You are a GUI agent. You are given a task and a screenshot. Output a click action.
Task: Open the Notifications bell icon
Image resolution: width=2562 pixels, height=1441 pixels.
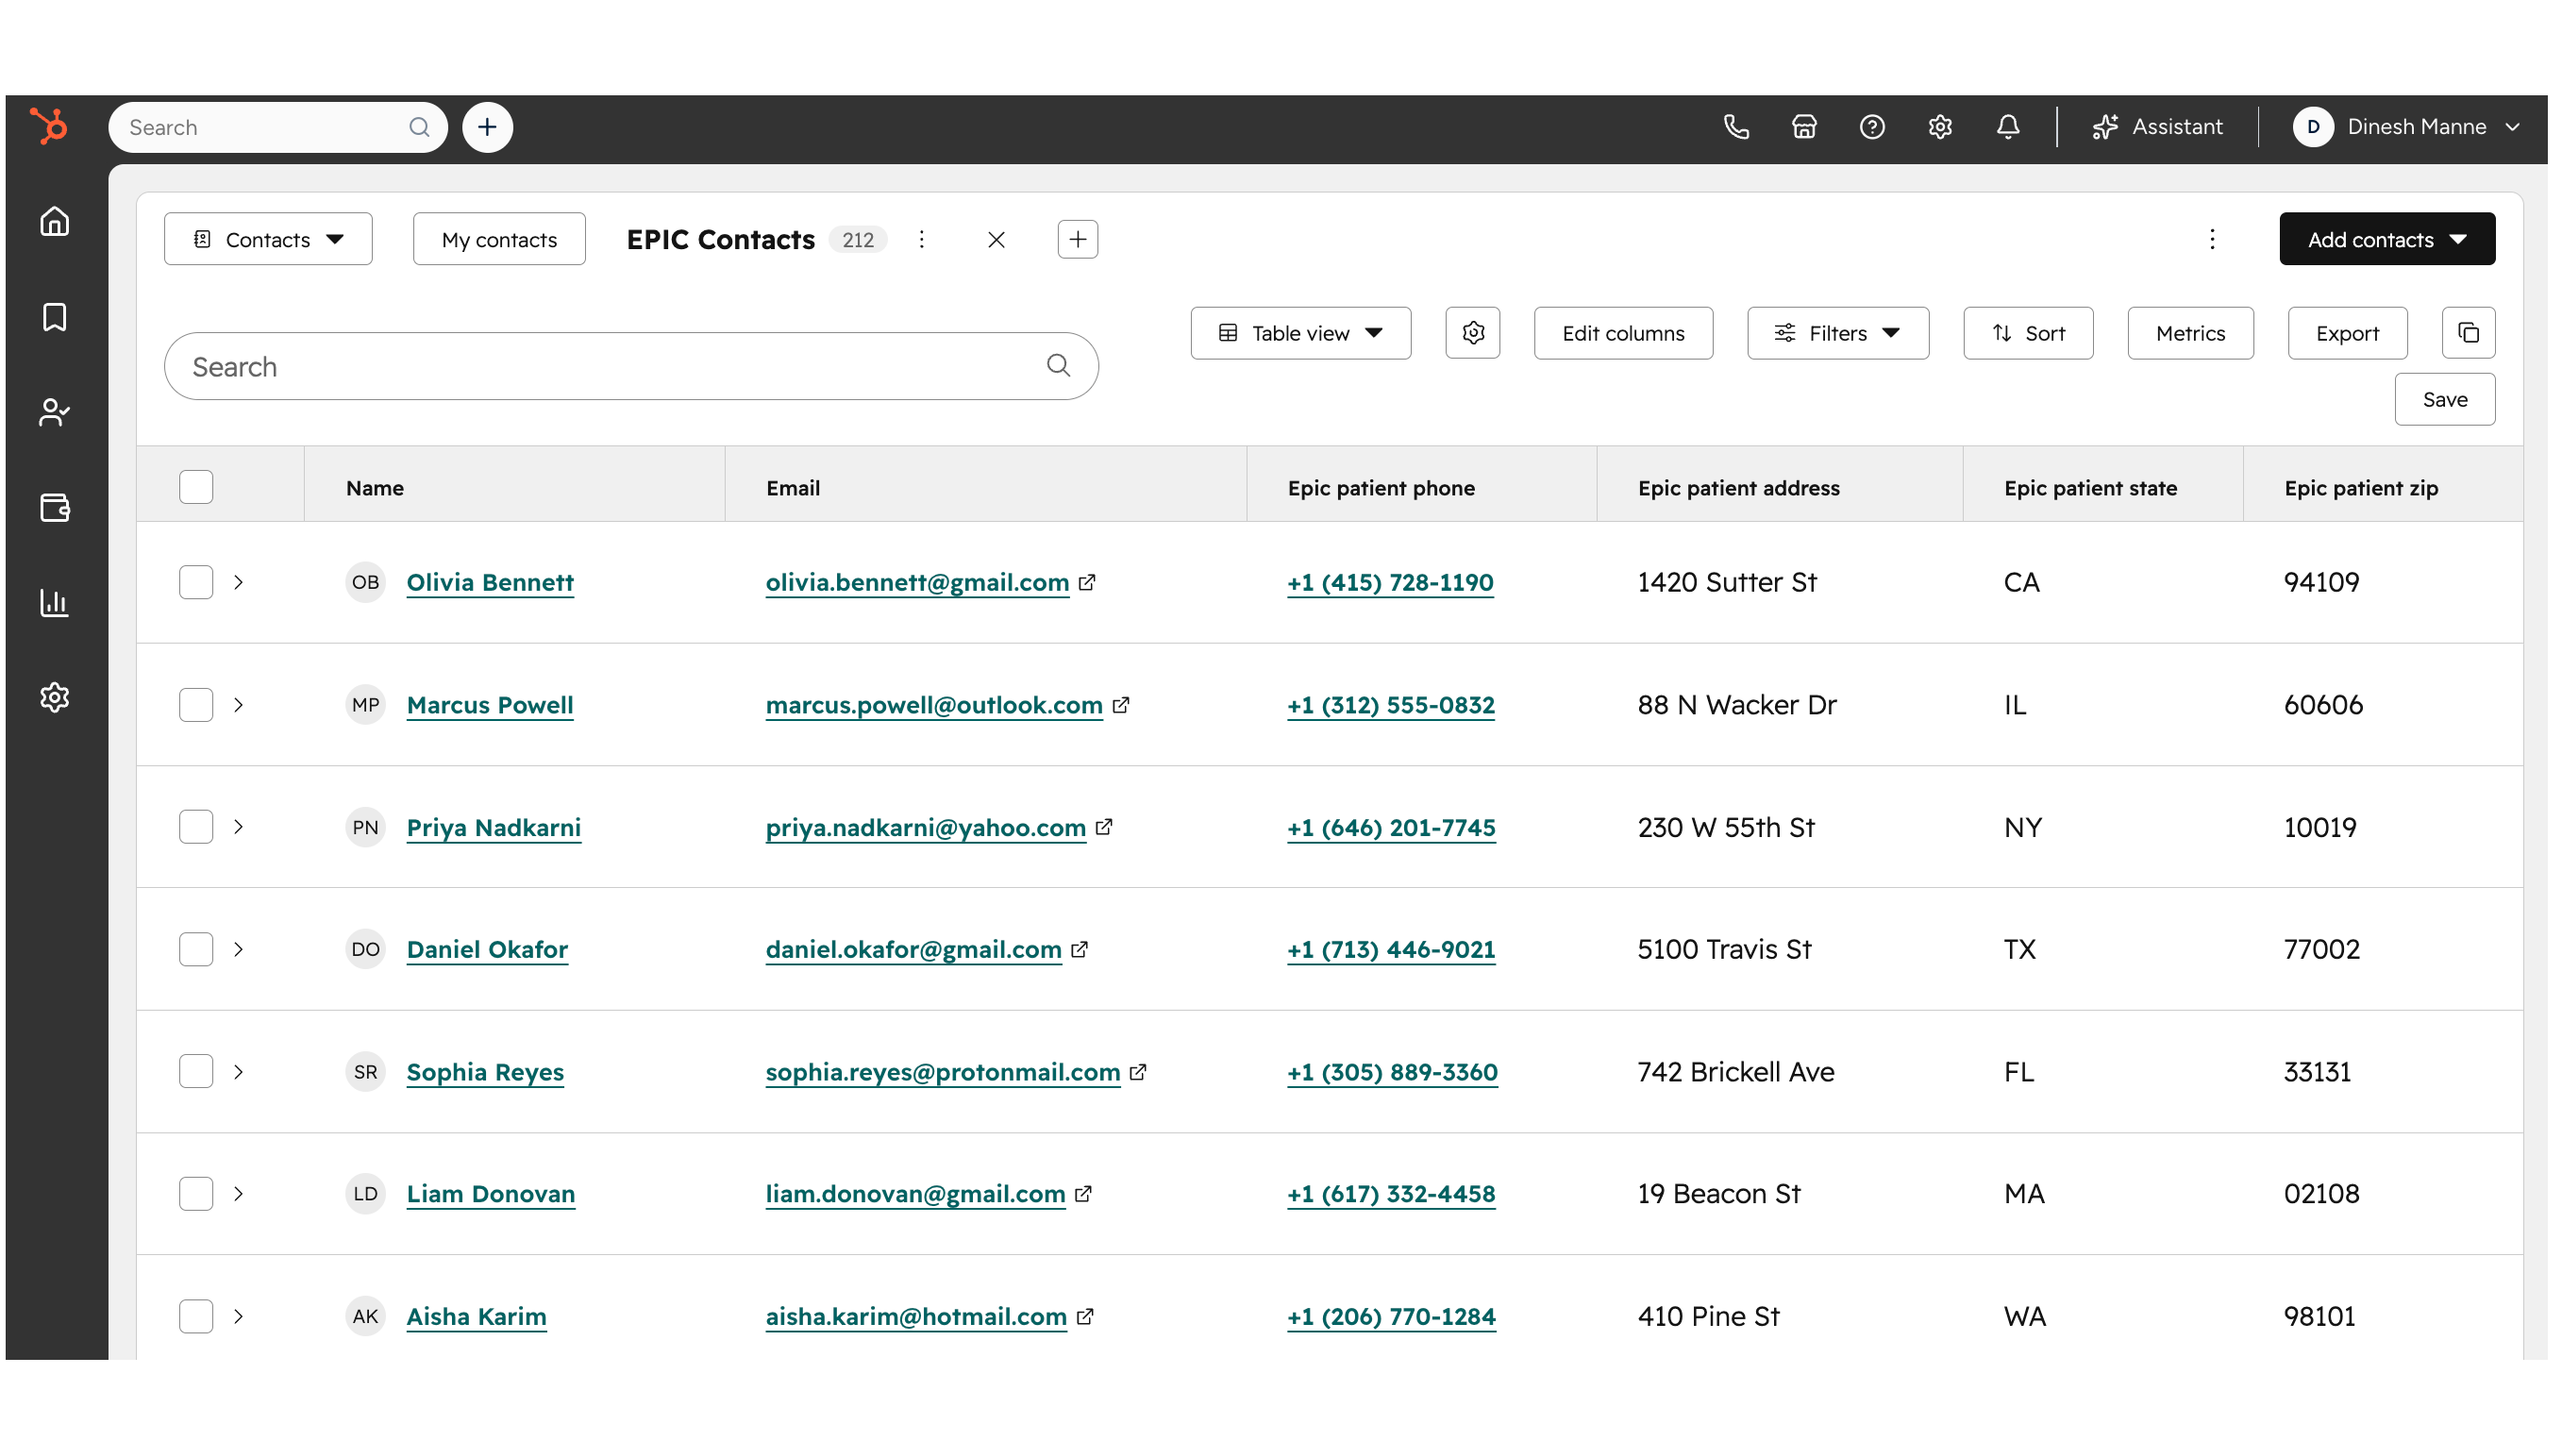(2008, 127)
